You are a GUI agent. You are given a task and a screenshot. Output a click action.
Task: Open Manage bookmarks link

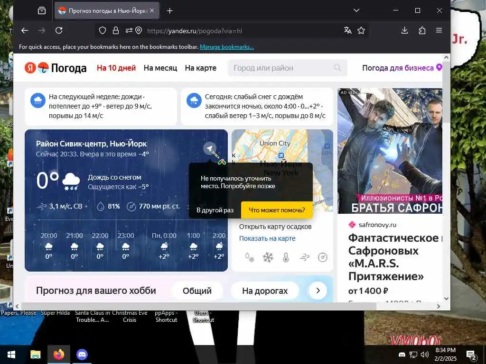click(226, 47)
